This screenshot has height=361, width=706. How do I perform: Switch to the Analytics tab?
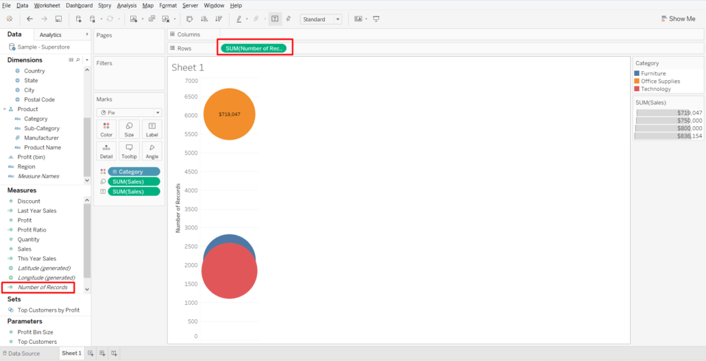pos(51,35)
